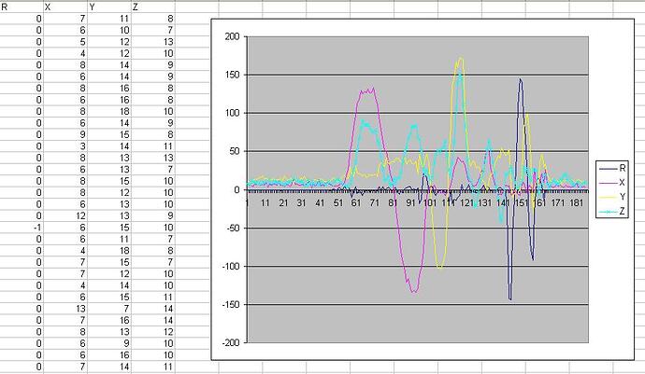
Task: Click the 150 label on chart value axis
Action: pyautogui.click(x=232, y=75)
